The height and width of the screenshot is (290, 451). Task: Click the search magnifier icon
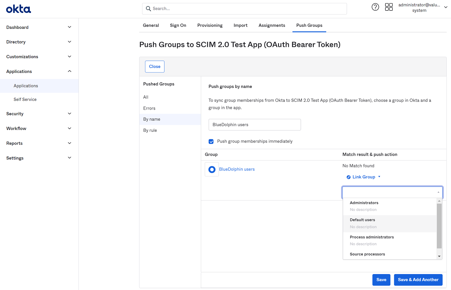148,9
